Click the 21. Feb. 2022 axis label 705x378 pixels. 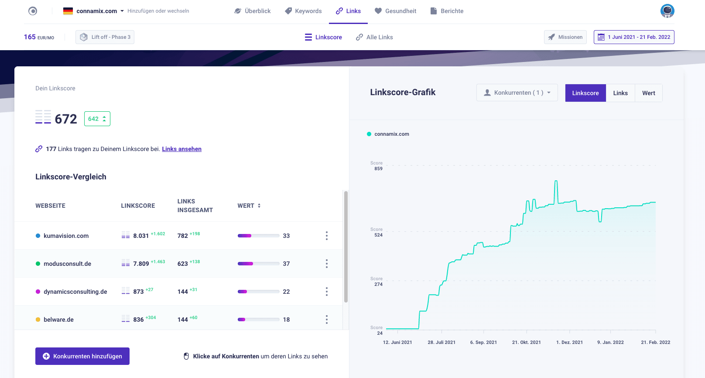pos(655,342)
